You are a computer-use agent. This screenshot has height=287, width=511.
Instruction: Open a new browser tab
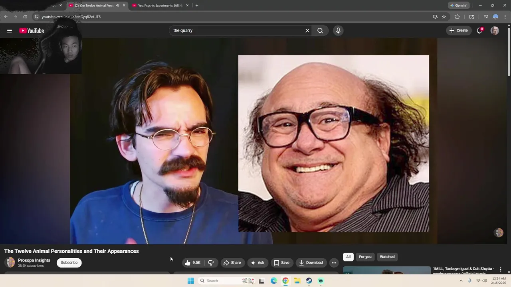coord(197,6)
